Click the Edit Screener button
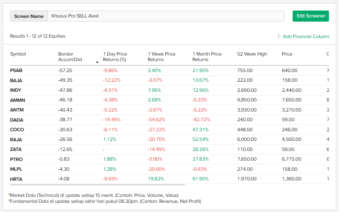This screenshot has height=212, width=339. point(311,16)
